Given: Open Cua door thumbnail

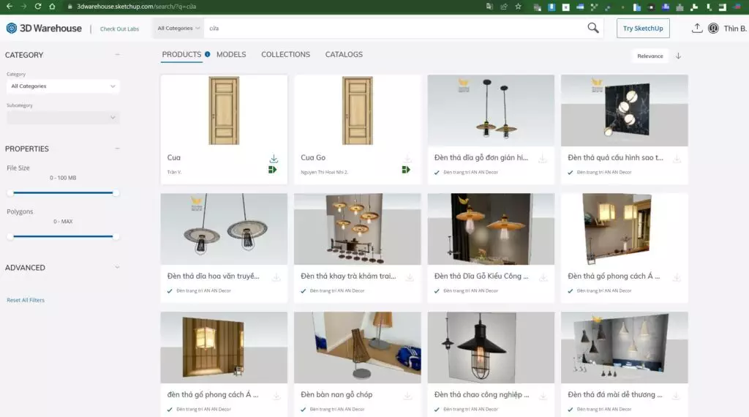Looking at the screenshot, I should pyautogui.click(x=224, y=110).
